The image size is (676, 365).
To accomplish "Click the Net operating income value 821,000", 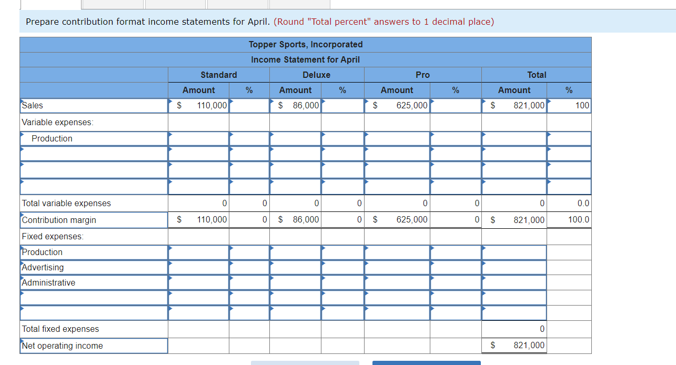I will click(x=529, y=345).
